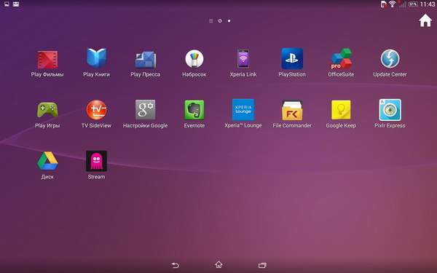
Task: Tap the Back navigation button
Action: (175, 265)
